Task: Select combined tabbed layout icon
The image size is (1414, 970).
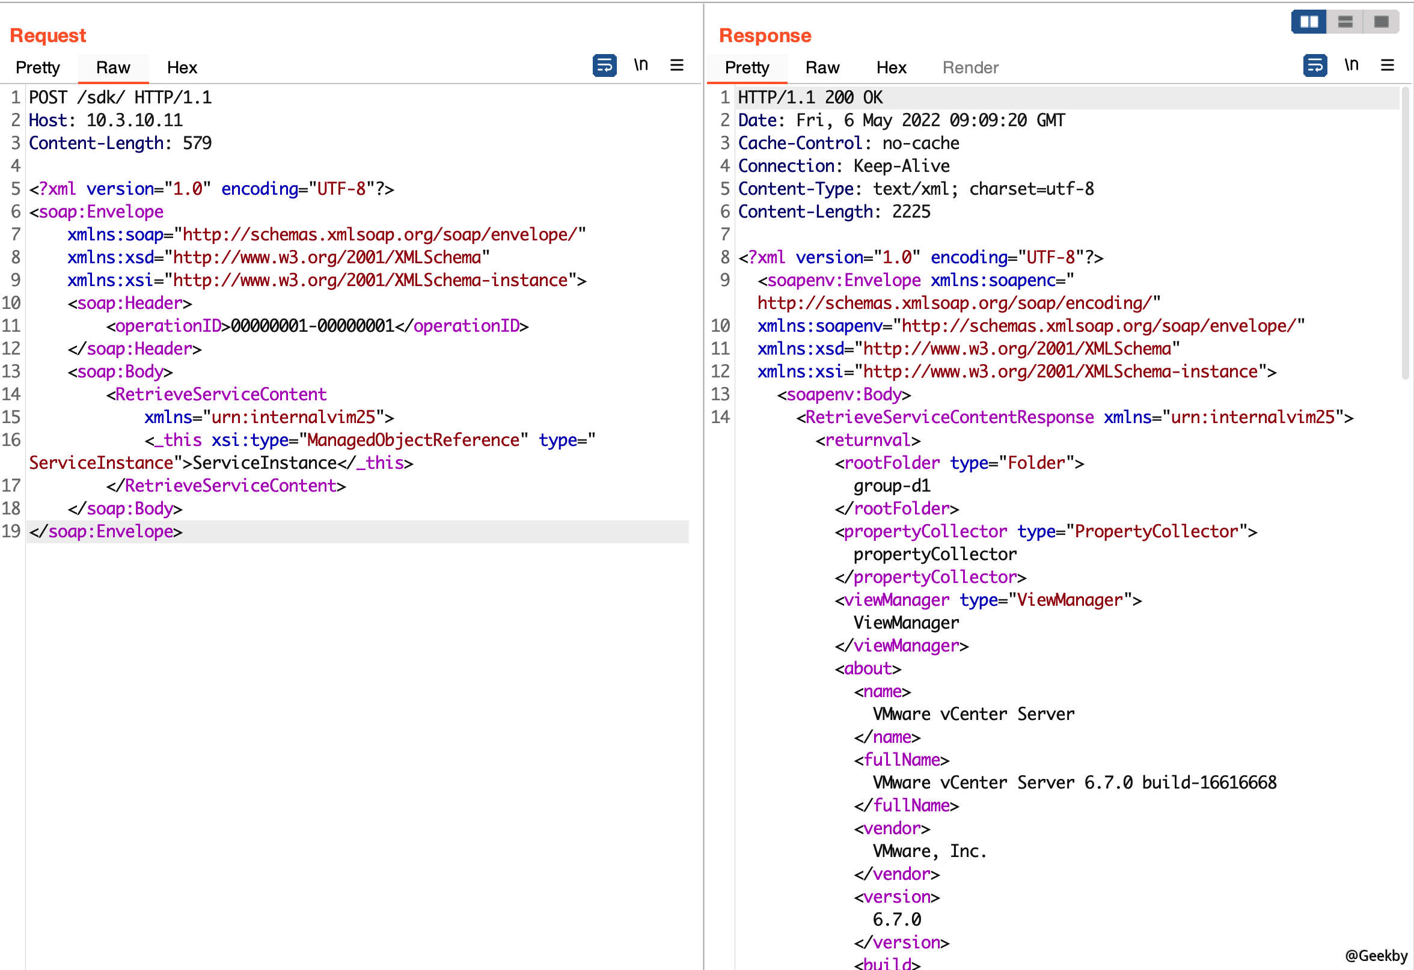Action: pyautogui.click(x=1381, y=22)
